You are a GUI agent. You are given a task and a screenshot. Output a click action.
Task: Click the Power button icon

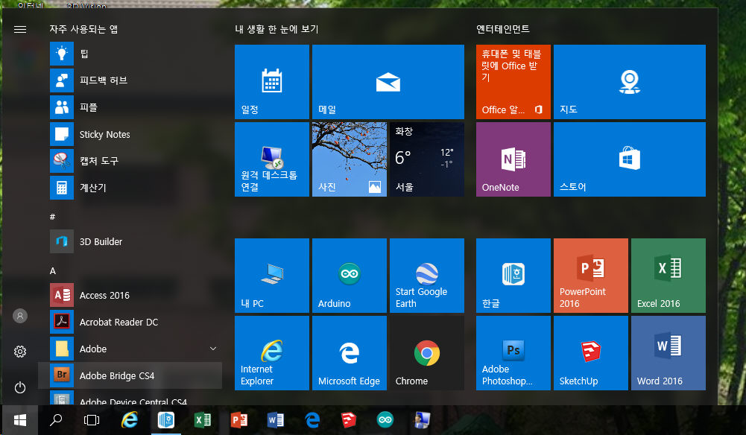click(20, 387)
